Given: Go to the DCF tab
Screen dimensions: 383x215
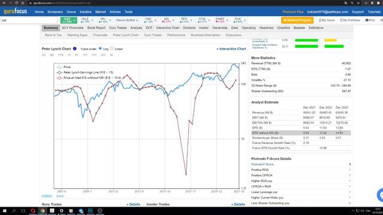Looking at the screenshot, I should [x=149, y=28].
